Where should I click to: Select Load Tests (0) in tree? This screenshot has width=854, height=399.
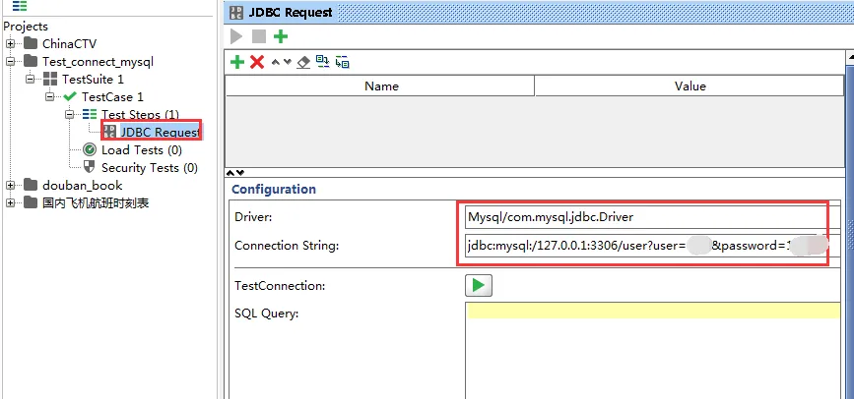tap(141, 150)
